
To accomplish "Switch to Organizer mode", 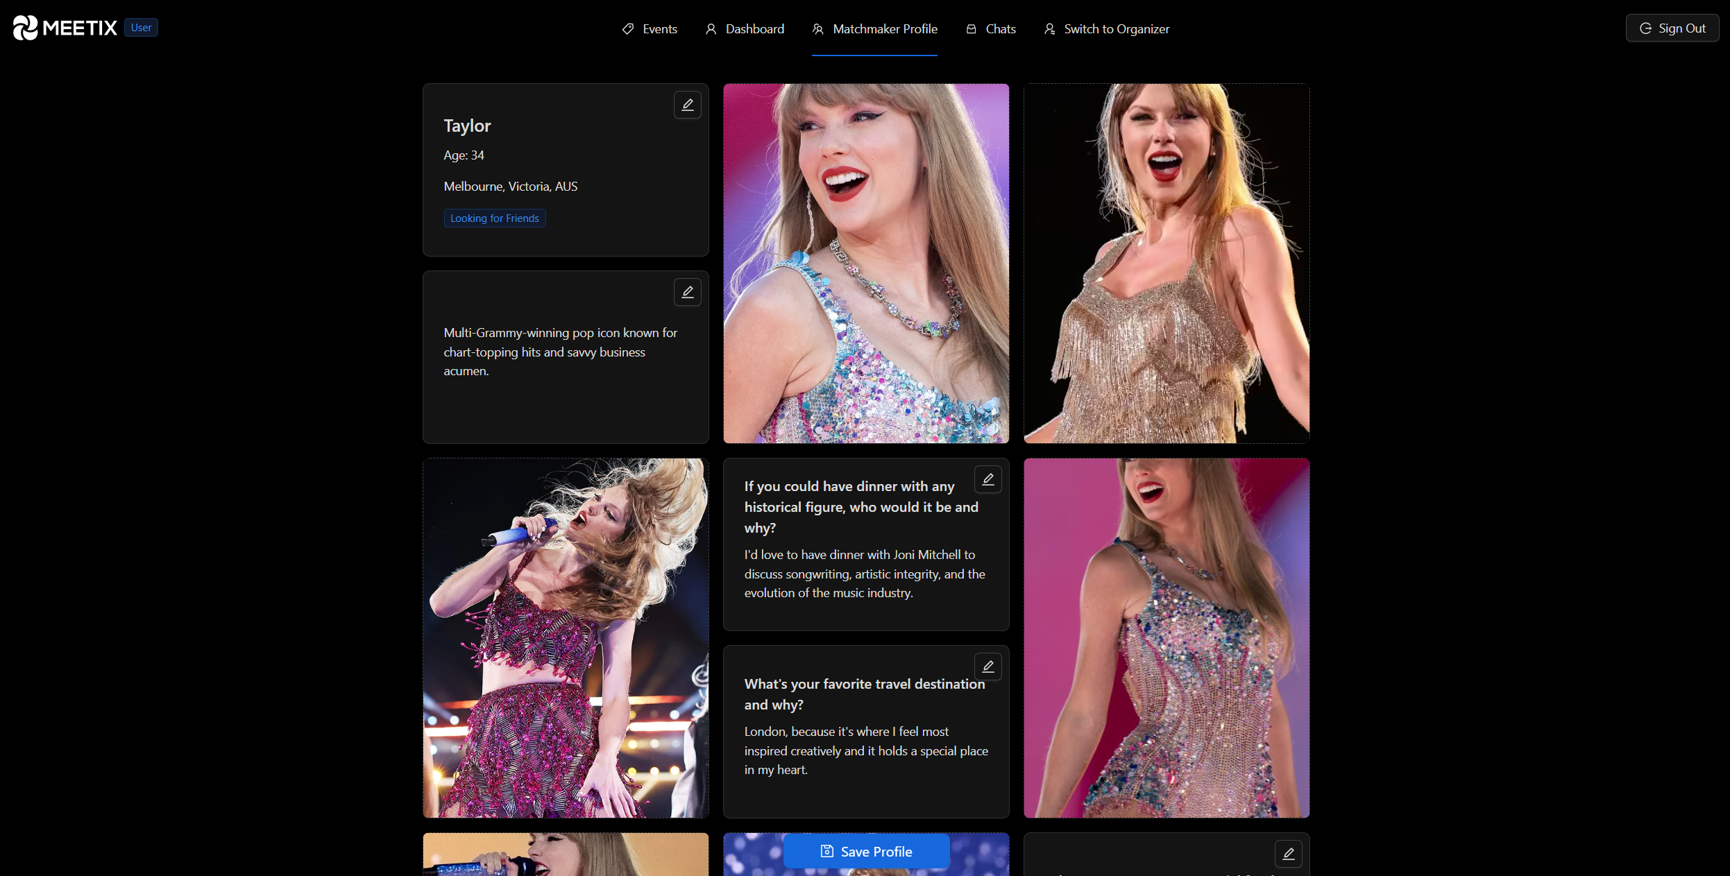I will pyautogui.click(x=1107, y=29).
